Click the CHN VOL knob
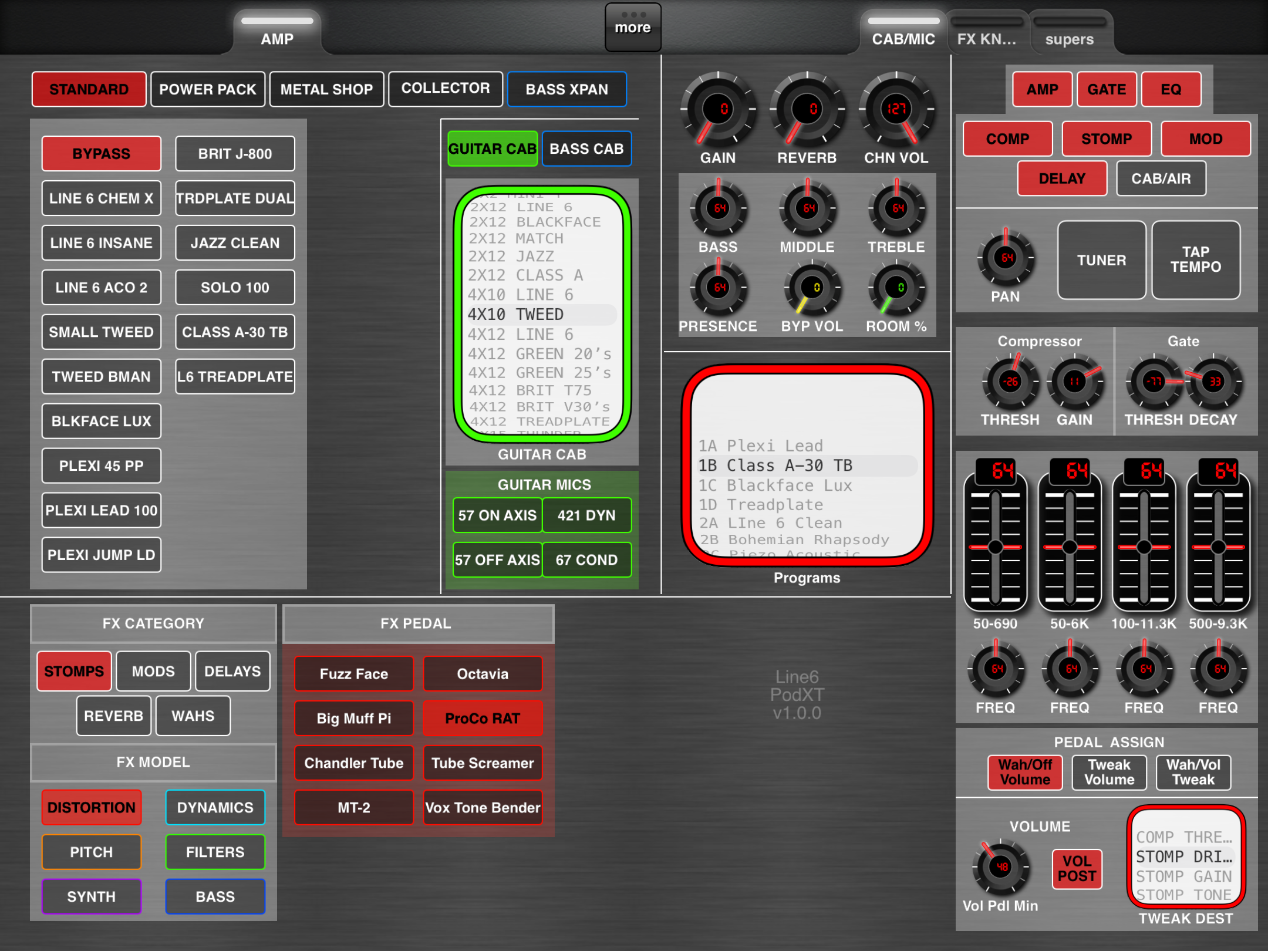 click(896, 109)
